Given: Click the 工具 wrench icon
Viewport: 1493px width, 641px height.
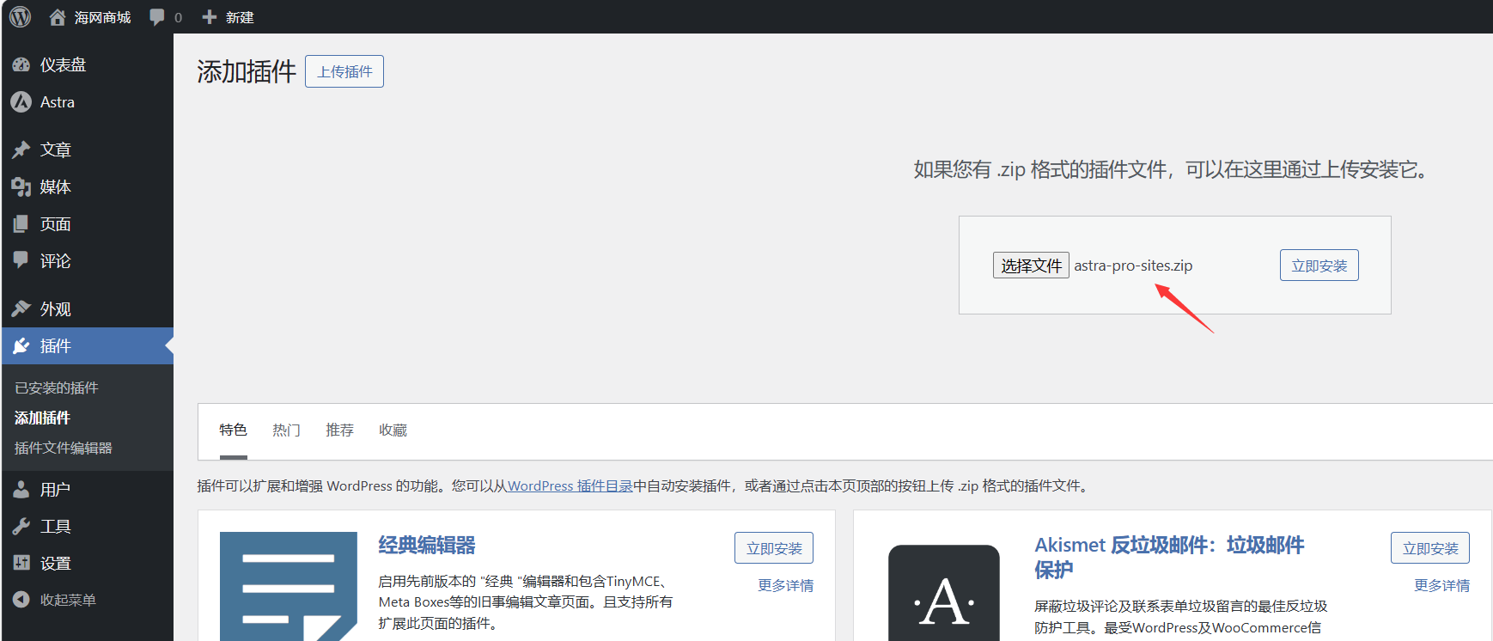Looking at the screenshot, I should click(21, 526).
